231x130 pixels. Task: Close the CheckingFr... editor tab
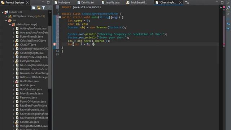[x=180, y=3]
